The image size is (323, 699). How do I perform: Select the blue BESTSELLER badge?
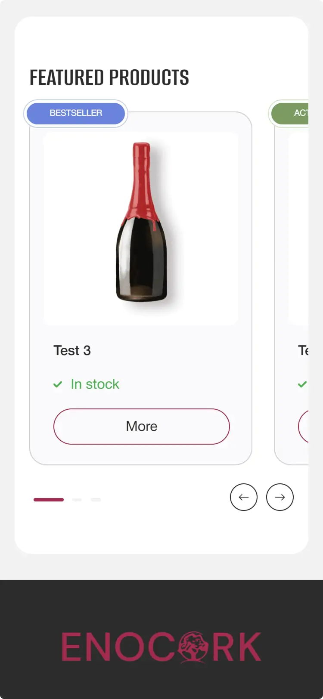pos(76,113)
